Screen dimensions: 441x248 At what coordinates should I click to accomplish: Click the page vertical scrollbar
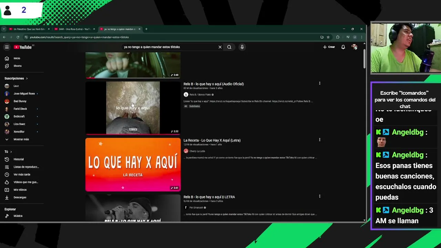tap(365, 59)
